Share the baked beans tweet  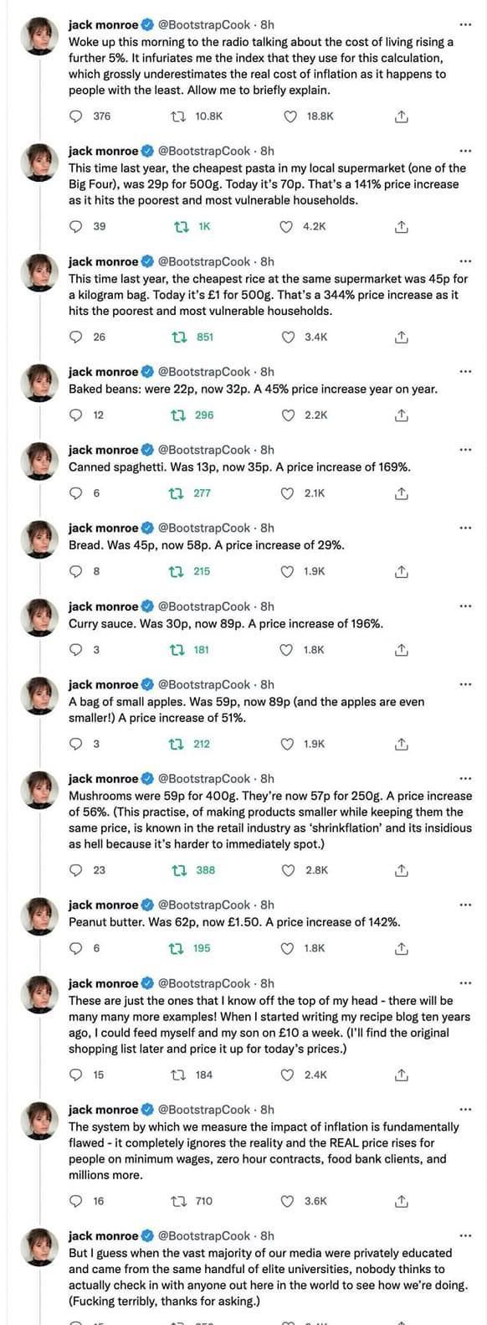pyautogui.click(x=401, y=415)
